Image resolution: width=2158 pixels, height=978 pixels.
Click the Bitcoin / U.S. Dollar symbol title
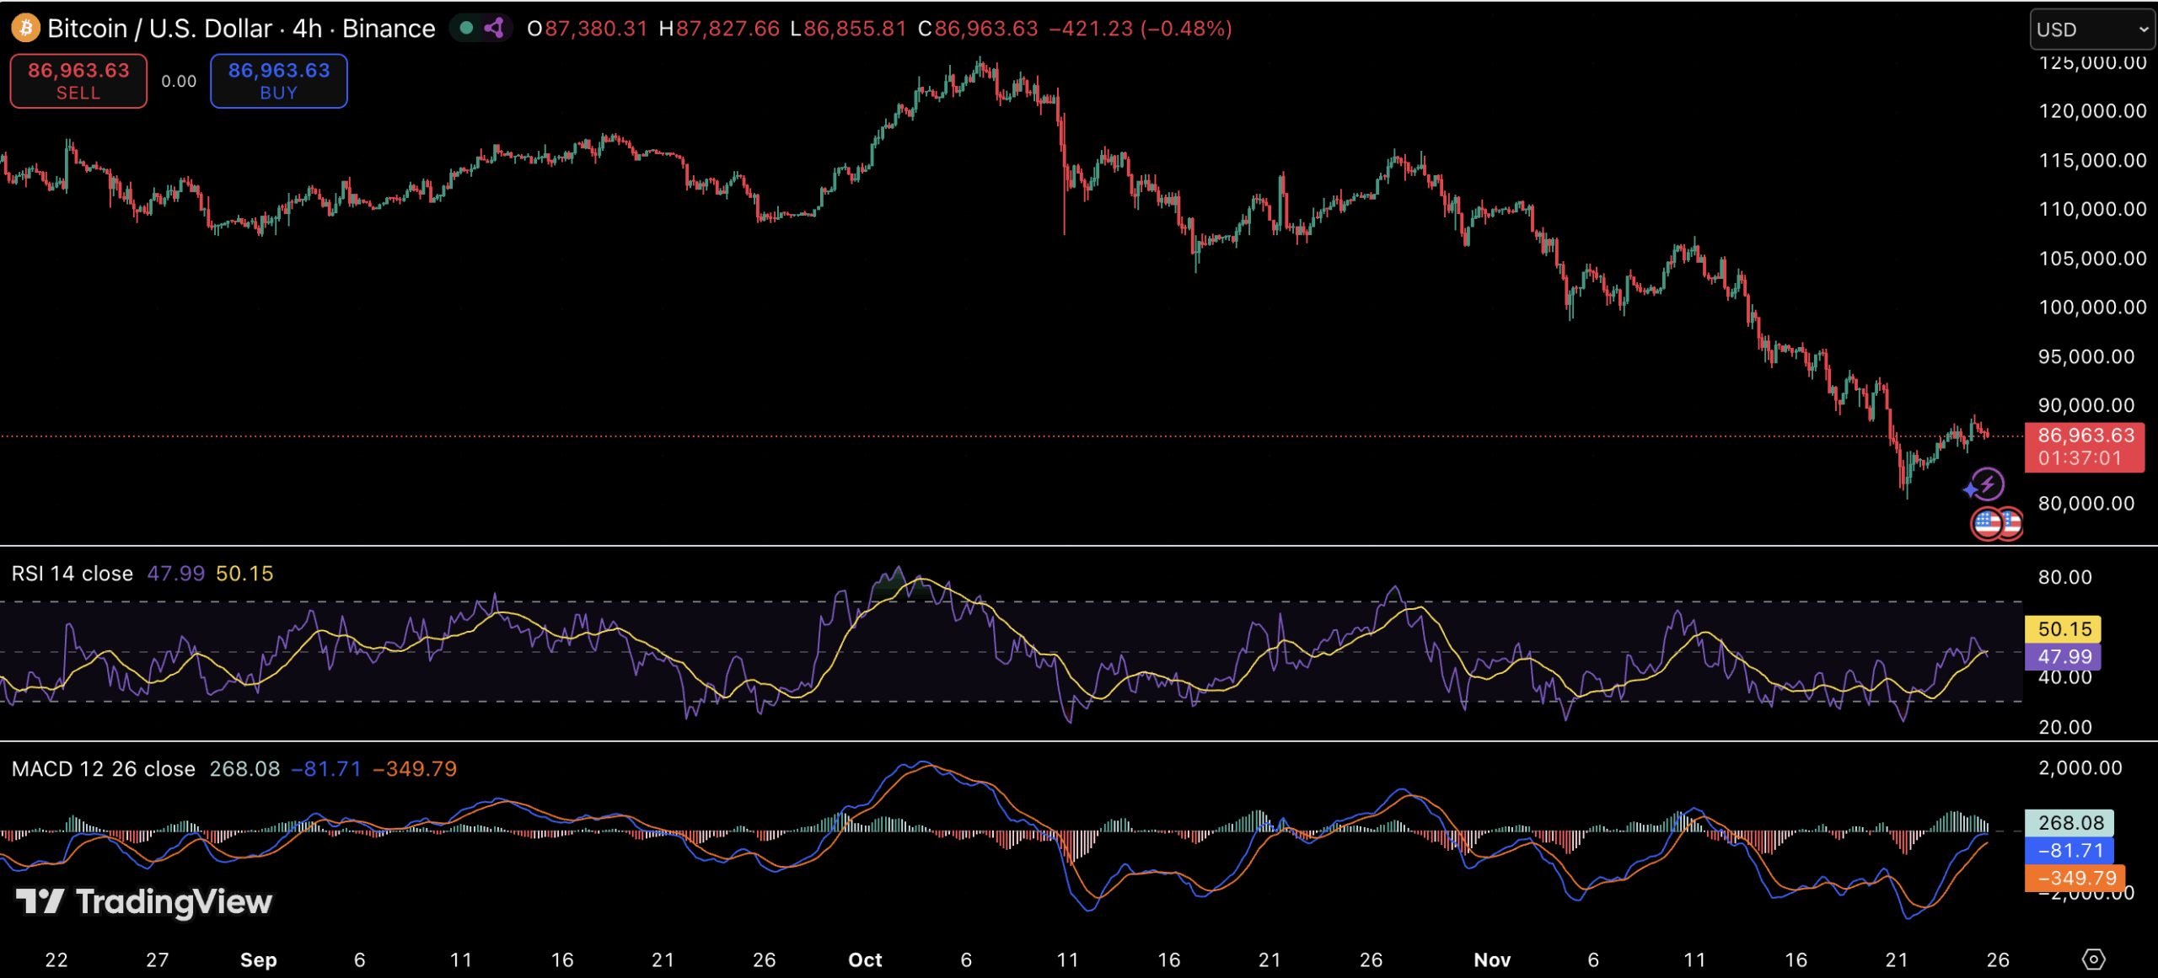159,29
